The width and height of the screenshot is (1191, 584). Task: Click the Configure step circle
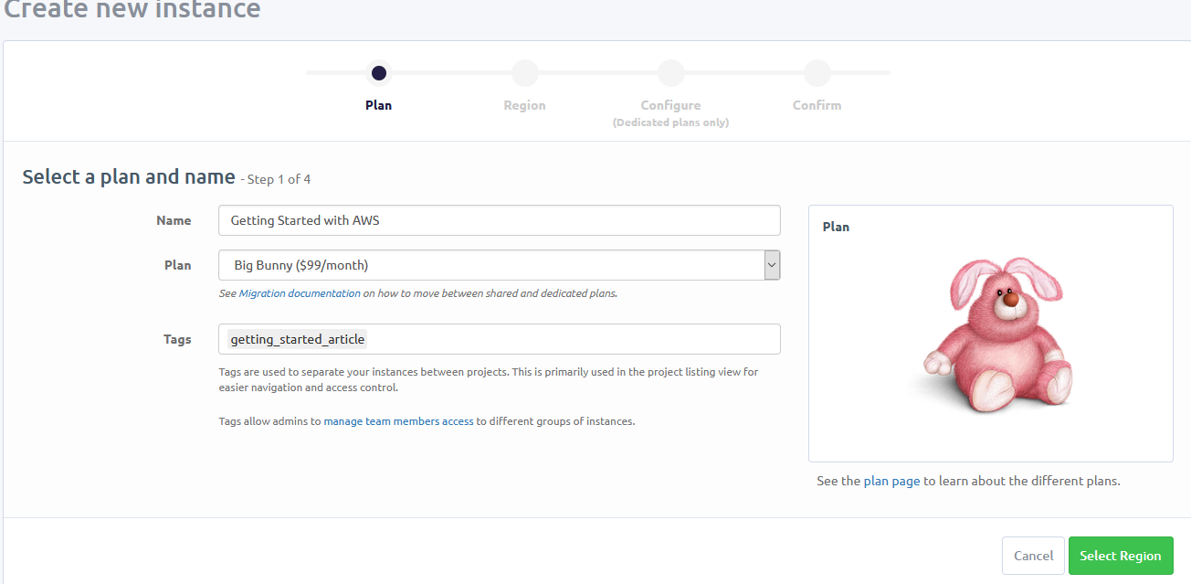671,73
